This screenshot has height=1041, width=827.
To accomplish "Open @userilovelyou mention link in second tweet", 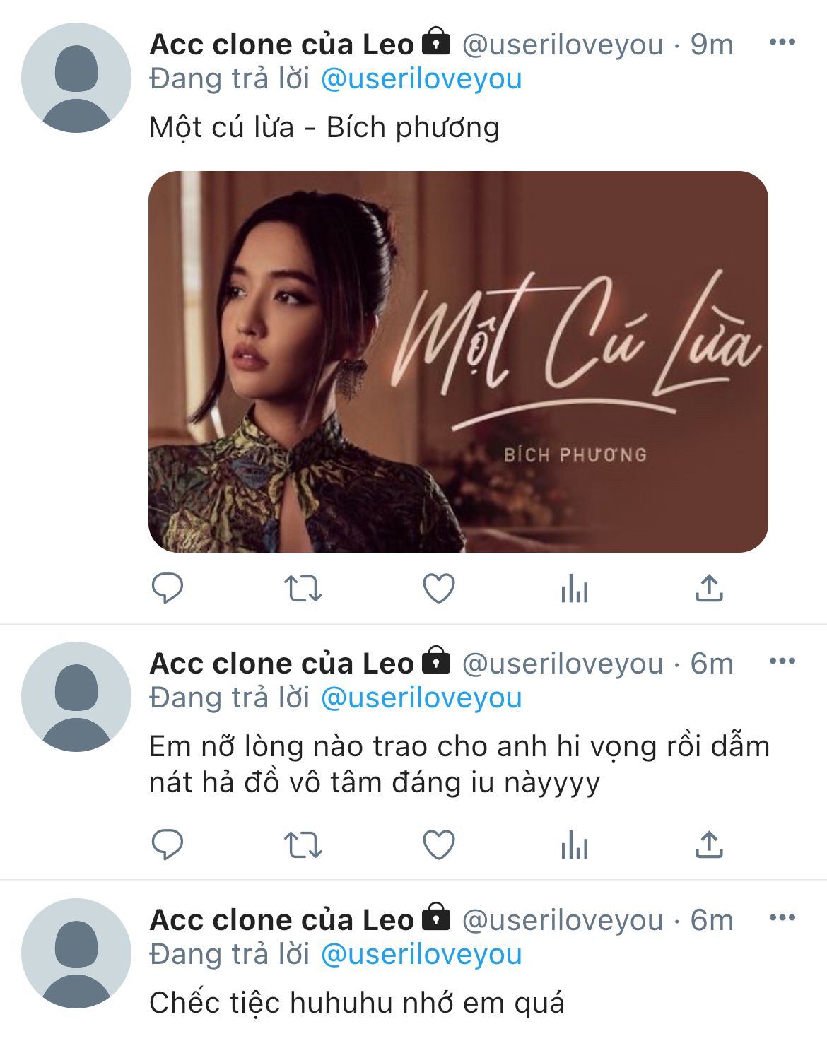I will (421, 698).
